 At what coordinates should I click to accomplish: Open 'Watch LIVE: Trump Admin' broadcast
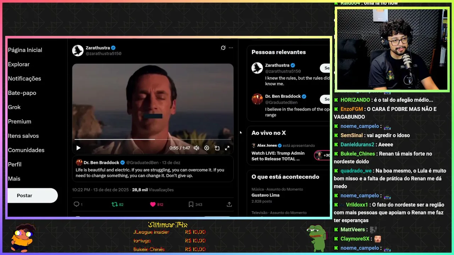pyautogui.click(x=278, y=156)
